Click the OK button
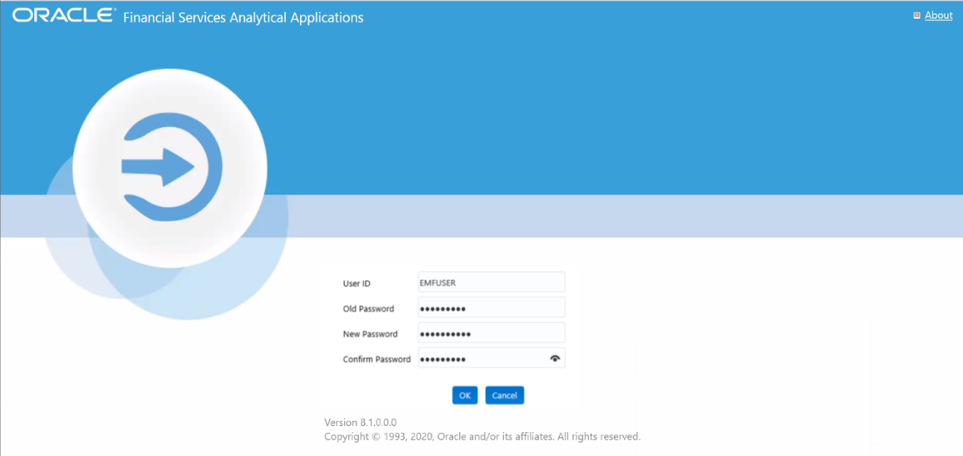 tap(464, 395)
